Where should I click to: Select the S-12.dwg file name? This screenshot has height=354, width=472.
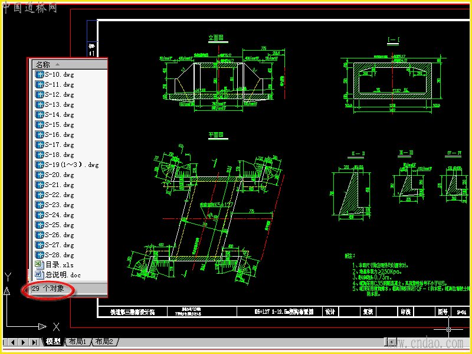tap(60, 94)
